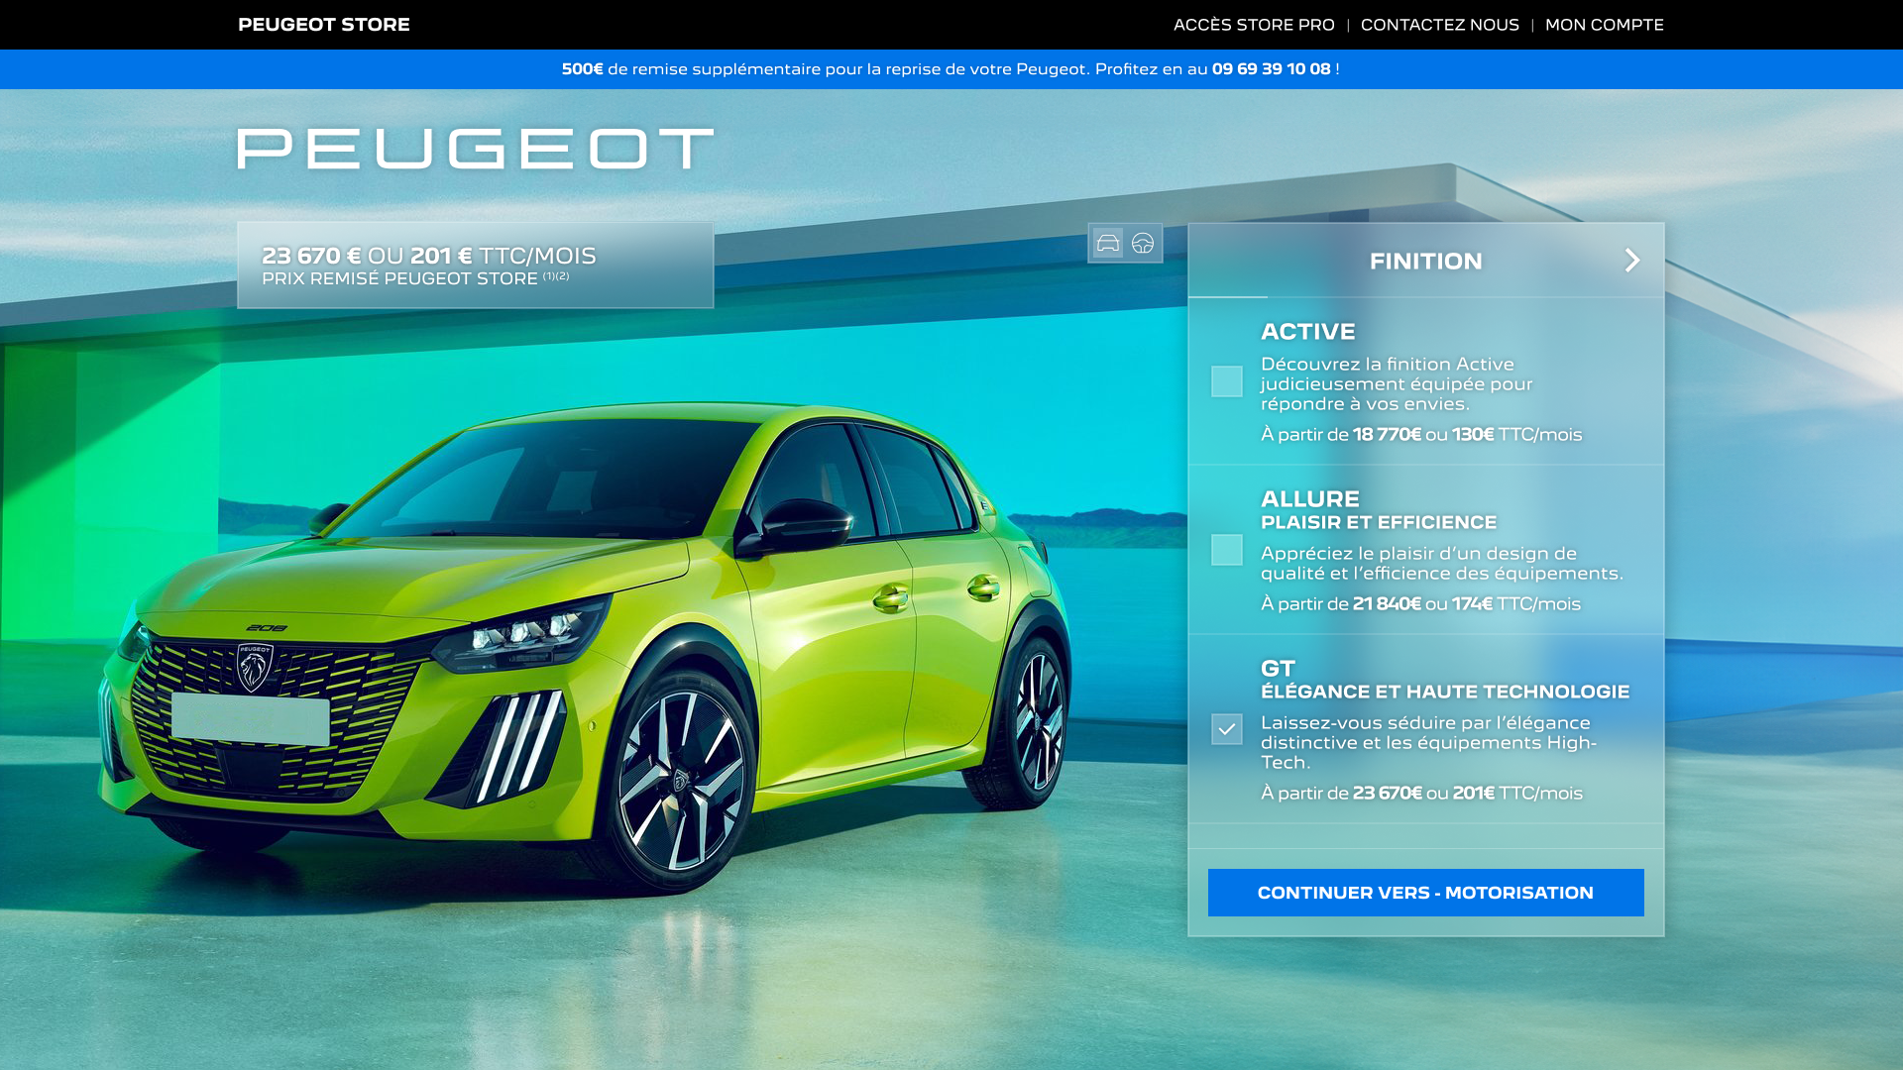
Task: Switch to interior steering wheel view
Action: 1143,243
